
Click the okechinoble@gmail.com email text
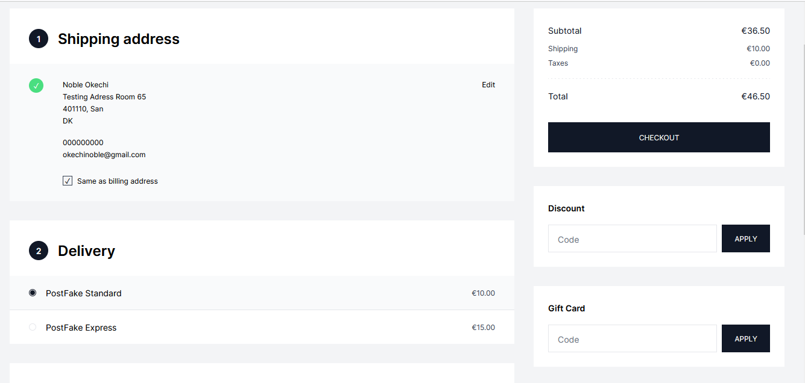104,155
